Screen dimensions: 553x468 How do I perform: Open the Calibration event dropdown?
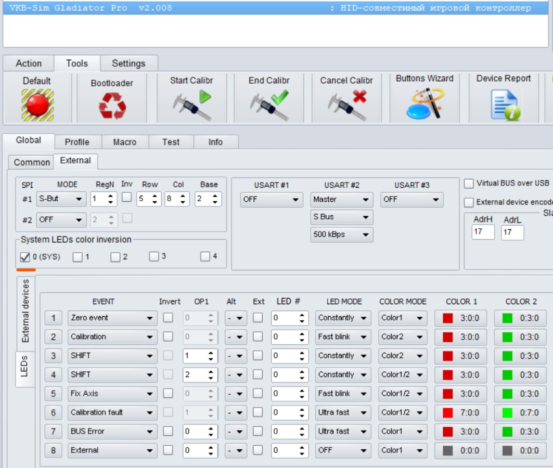click(x=112, y=337)
